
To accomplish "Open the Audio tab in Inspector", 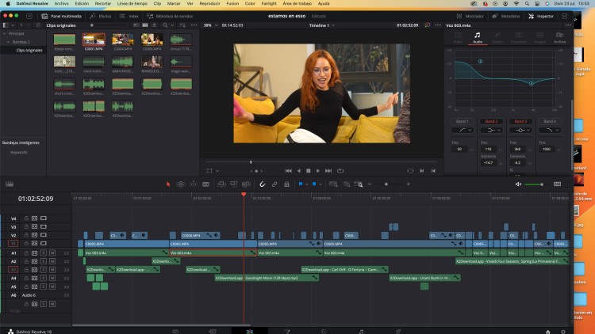I will pos(478,38).
